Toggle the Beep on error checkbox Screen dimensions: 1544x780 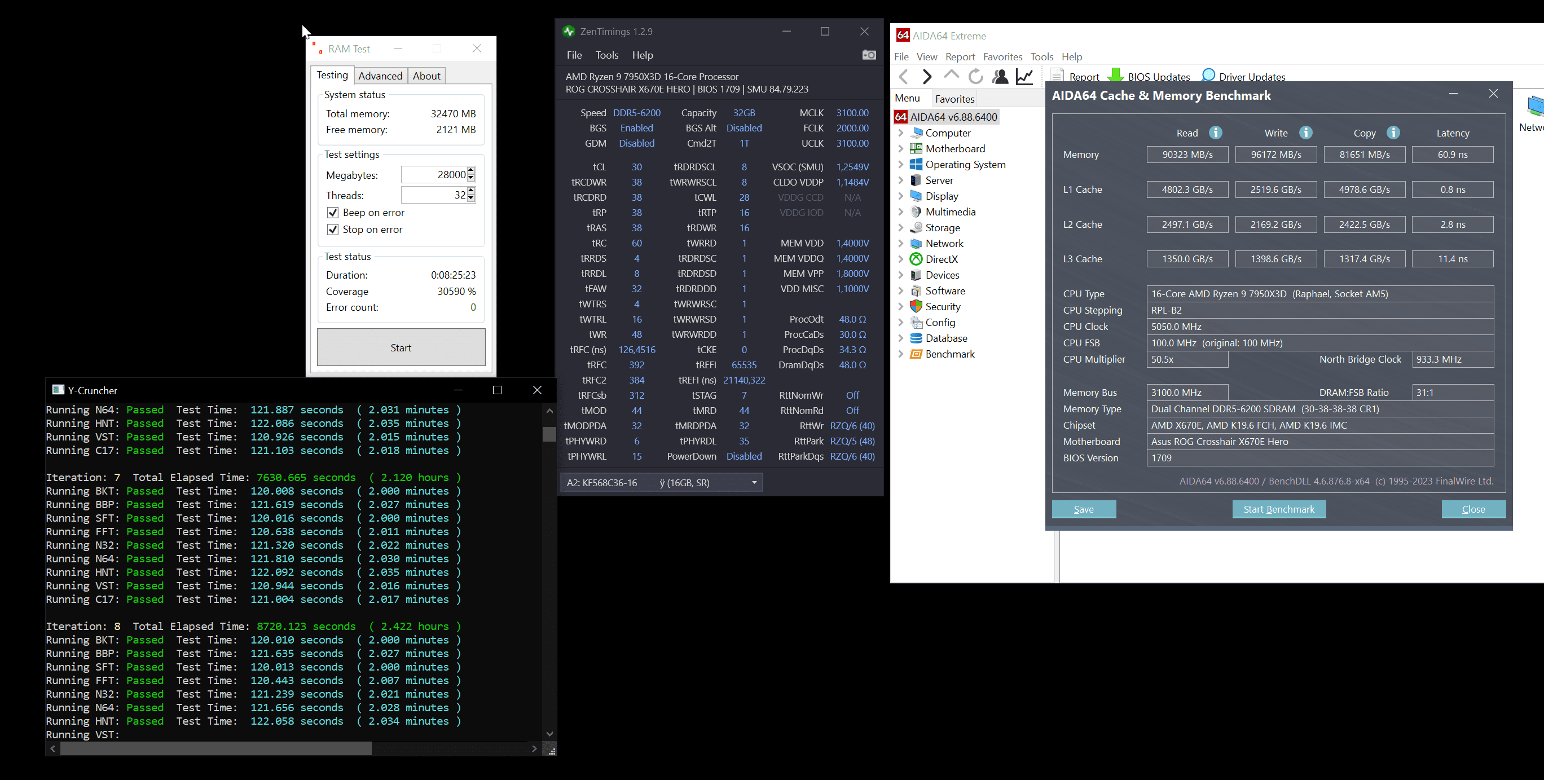(333, 213)
